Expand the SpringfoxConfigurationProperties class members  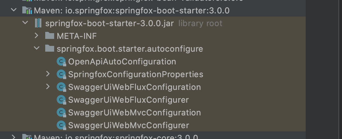(48, 74)
